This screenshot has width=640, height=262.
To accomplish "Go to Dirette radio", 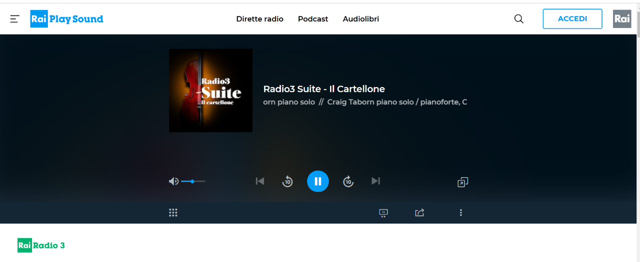I will pos(259,19).
